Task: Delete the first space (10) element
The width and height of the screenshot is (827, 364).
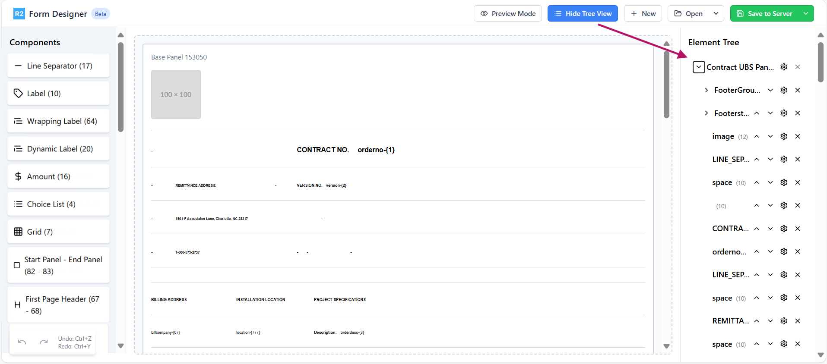Action: [x=798, y=182]
